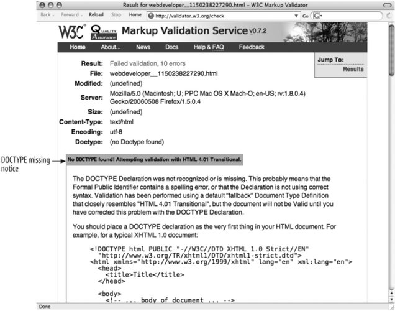Open the Home nav item

78,47
